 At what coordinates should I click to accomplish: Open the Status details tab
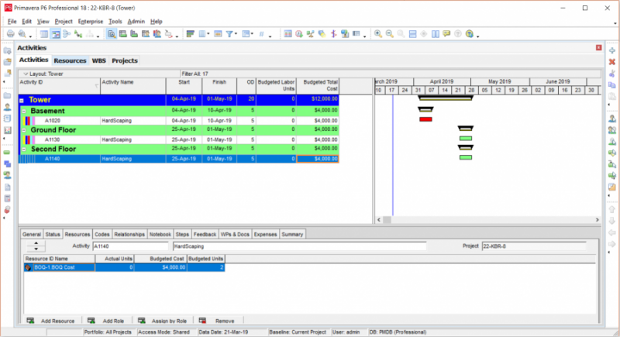(53, 234)
